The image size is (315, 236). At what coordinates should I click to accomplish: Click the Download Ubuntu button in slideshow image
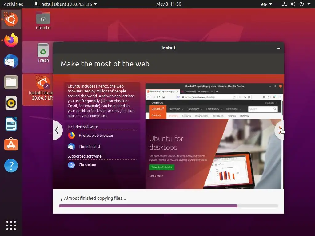coord(162,167)
